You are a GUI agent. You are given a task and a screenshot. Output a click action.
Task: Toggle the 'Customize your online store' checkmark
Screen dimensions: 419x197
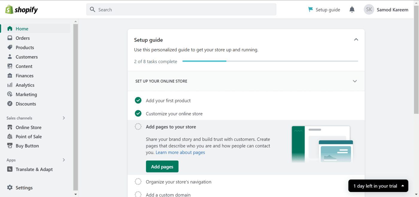pos(138,113)
